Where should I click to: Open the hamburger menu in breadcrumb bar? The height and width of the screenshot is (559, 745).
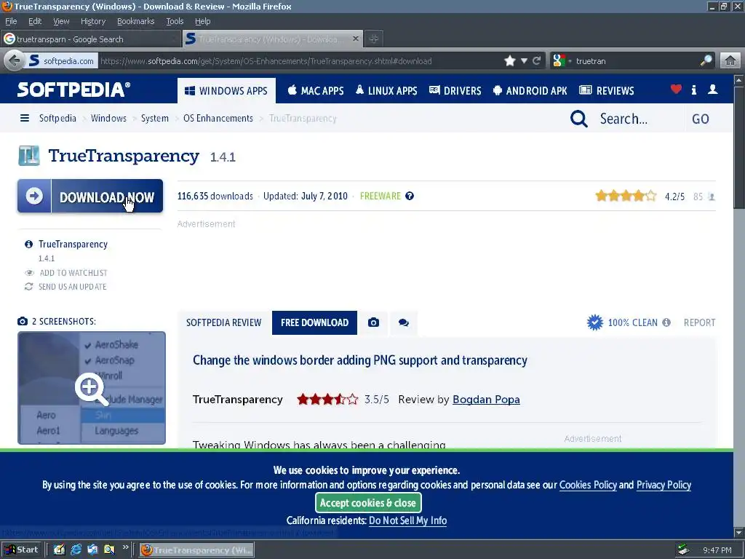point(25,118)
